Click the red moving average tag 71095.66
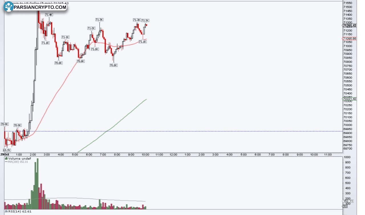Image resolution: width=365 pixels, height=215 pixels. pos(350,39)
